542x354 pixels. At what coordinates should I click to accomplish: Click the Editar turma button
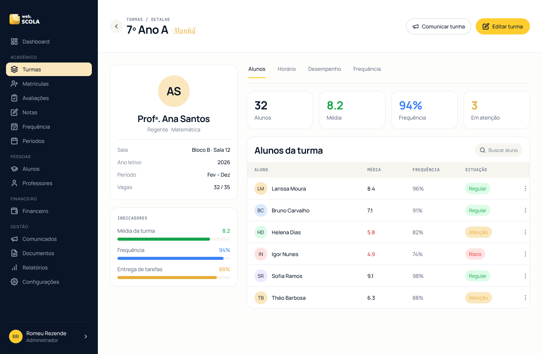[x=503, y=26]
